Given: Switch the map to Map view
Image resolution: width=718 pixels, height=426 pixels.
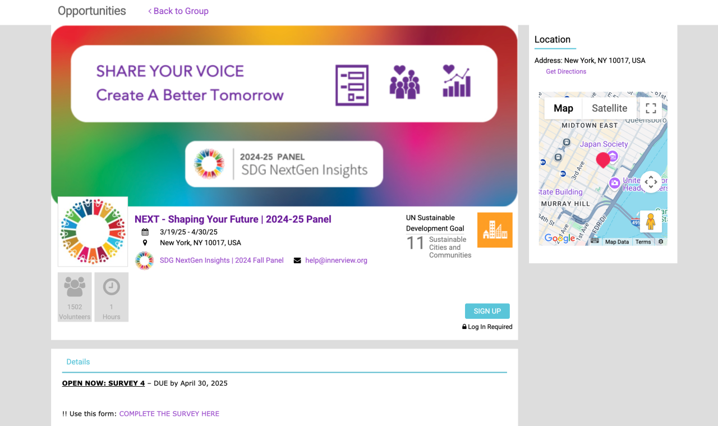Looking at the screenshot, I should [563, 108].
